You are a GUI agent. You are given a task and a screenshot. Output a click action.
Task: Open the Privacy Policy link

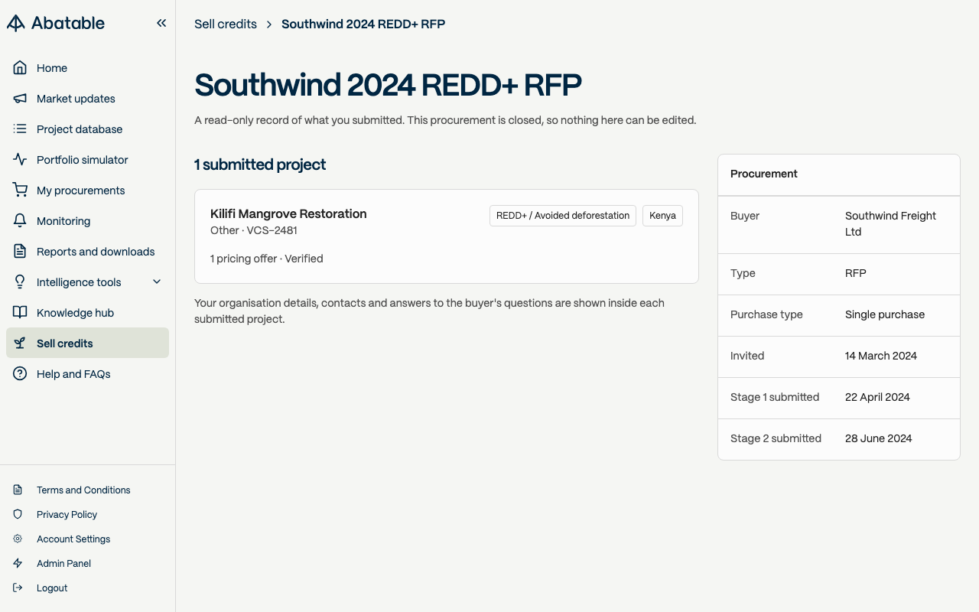pos(67,514)
